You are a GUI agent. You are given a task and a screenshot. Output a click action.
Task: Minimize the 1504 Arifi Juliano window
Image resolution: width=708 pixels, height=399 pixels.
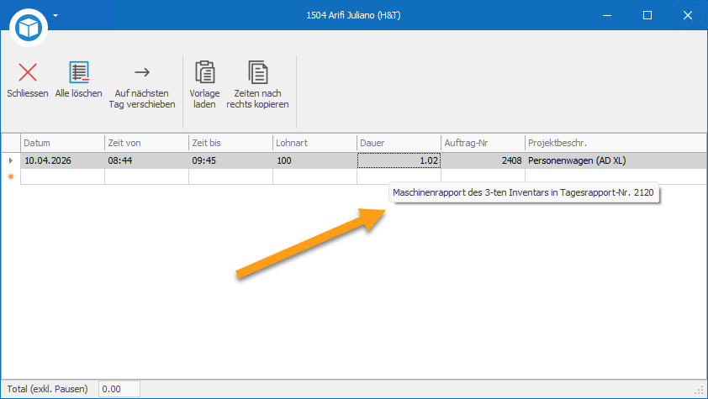[x=607, y=15]
